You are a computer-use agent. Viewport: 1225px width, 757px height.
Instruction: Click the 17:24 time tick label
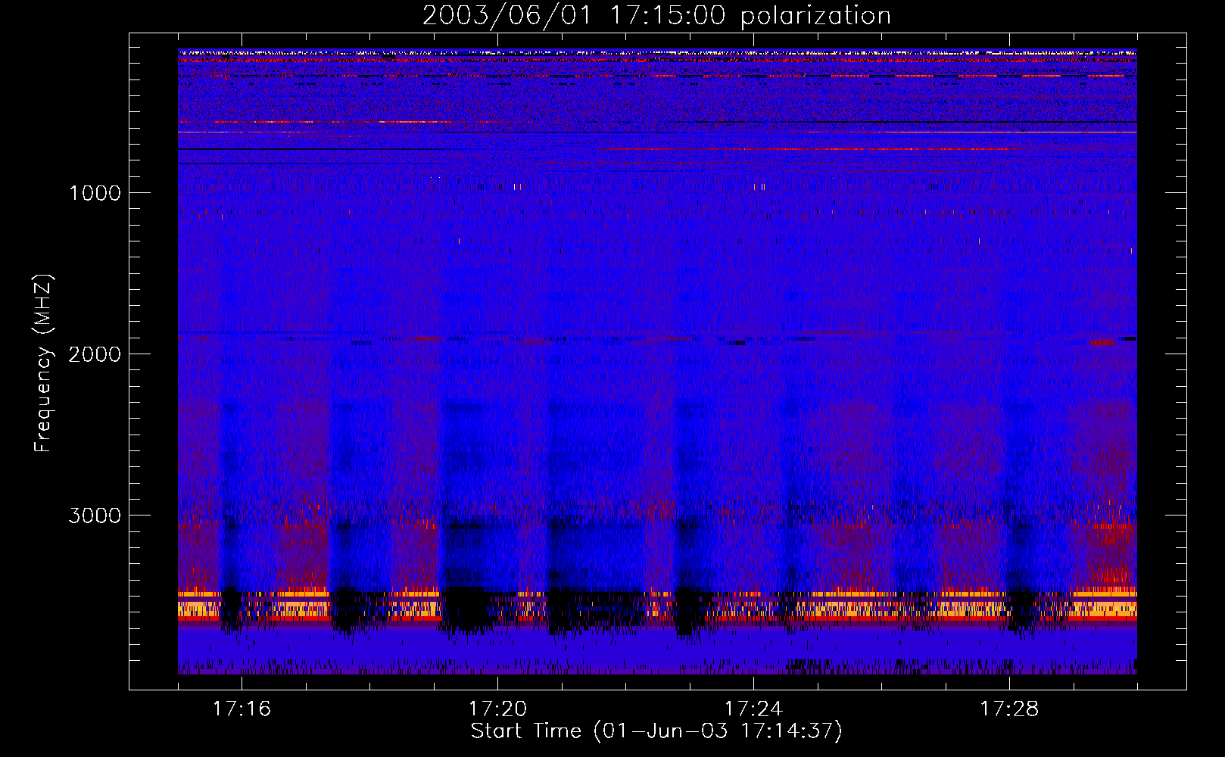pyautogui.click(x=753, y=709)
